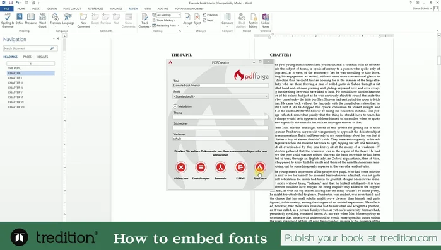Switch to the PAGE LAYOUT tab
Image resolution: width=441 pixels, height=250 pixels.
[72, 9]
